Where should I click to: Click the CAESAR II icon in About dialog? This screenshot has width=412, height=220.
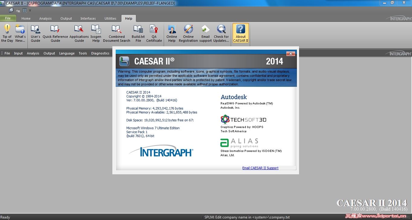(x=124, y=61)
